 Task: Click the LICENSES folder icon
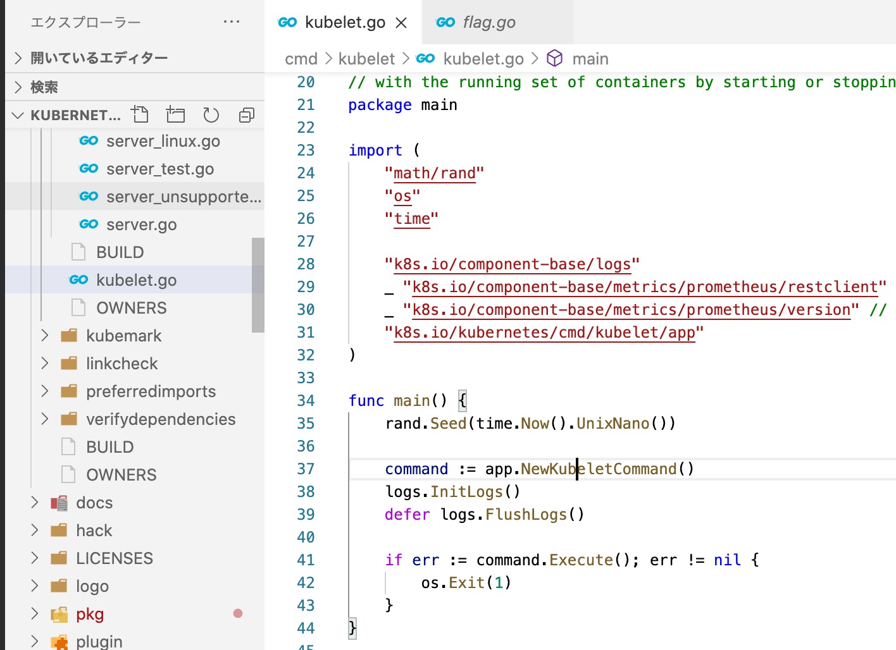[x=59, y=558]
